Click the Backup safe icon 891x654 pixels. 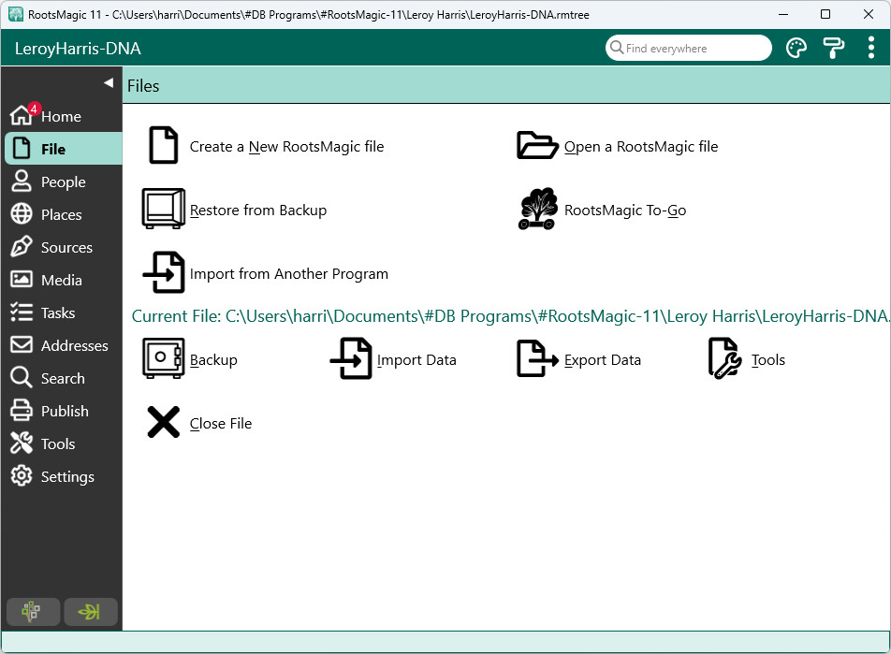pyautogui.click(x=164, y=358)
